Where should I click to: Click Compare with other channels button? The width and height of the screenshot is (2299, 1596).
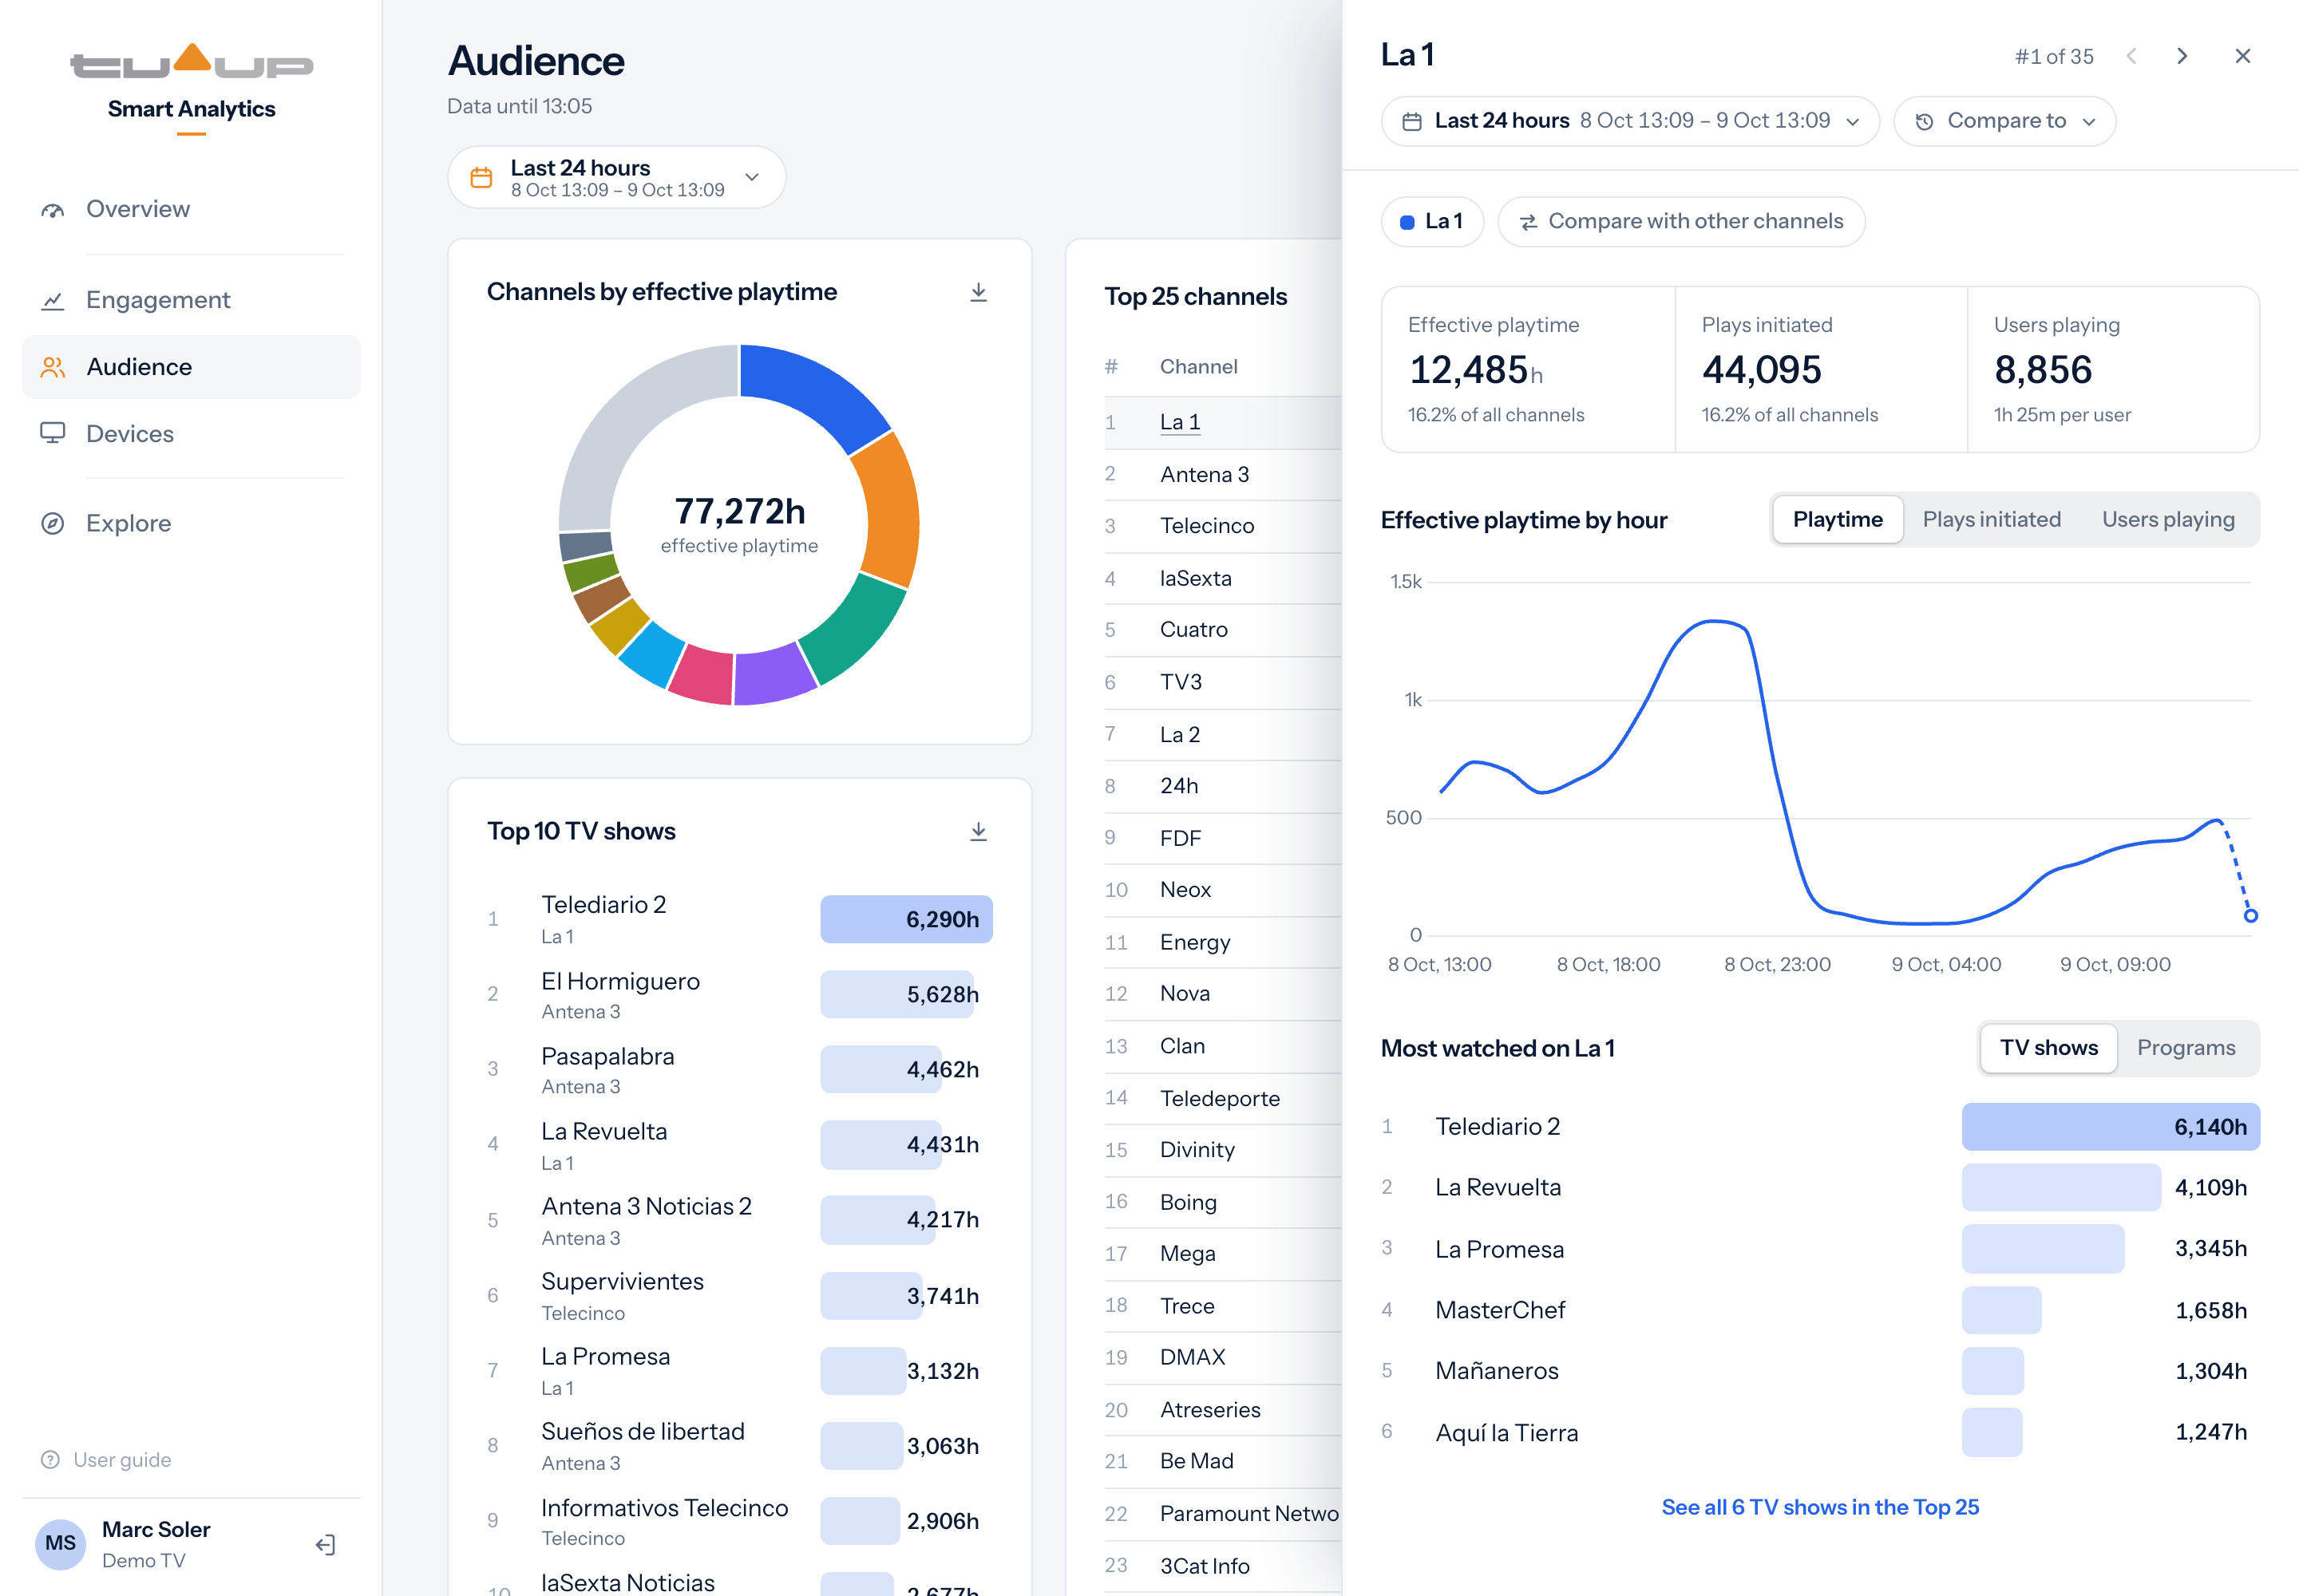(1680, 222)
